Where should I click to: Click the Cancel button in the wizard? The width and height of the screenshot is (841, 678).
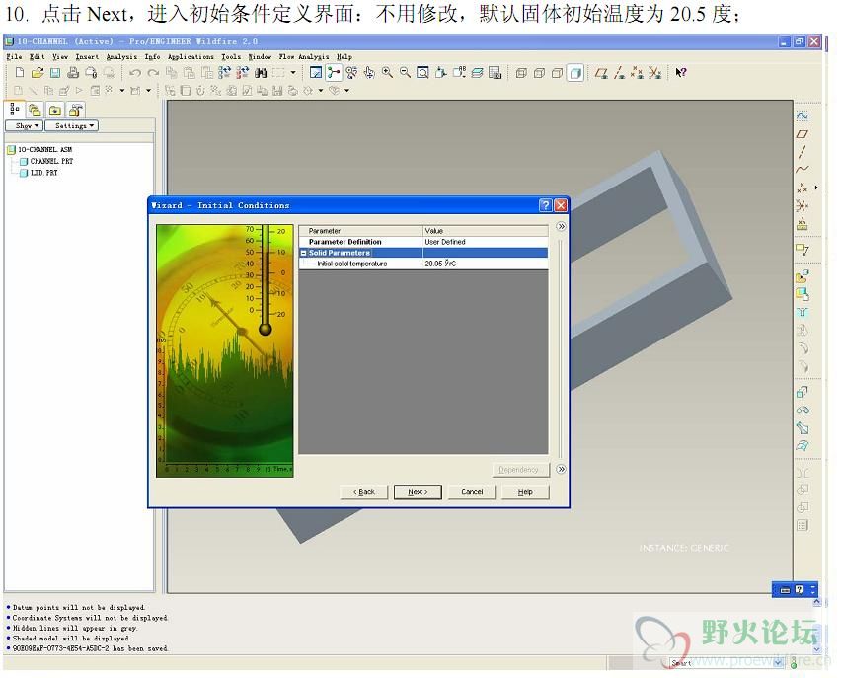click(x=472, y=491)
